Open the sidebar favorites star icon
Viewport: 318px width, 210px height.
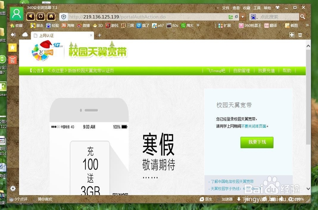12,48
